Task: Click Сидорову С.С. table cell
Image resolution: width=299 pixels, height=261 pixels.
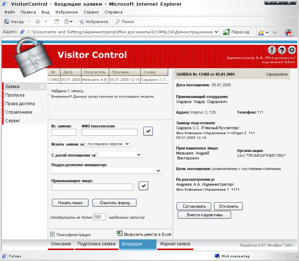Action: pyautogui.click(x=154, y=80)
